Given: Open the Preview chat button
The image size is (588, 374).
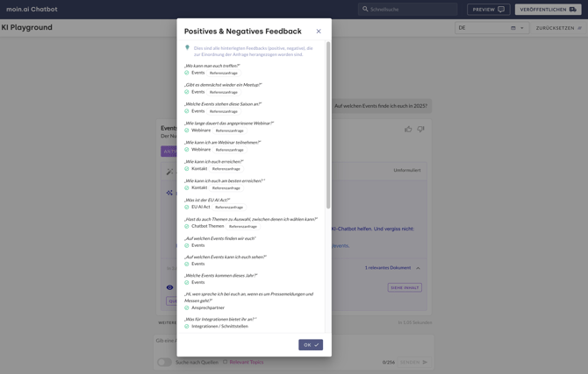Looking at the screenshot, I should (488, 10).
